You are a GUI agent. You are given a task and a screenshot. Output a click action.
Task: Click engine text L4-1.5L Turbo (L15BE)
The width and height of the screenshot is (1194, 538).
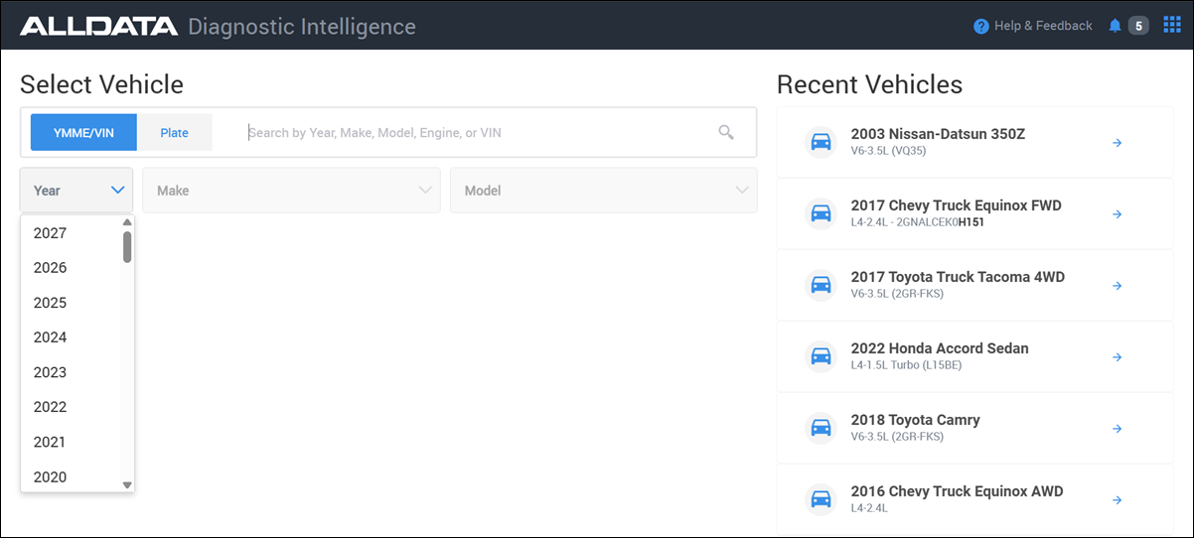point(906,365)
